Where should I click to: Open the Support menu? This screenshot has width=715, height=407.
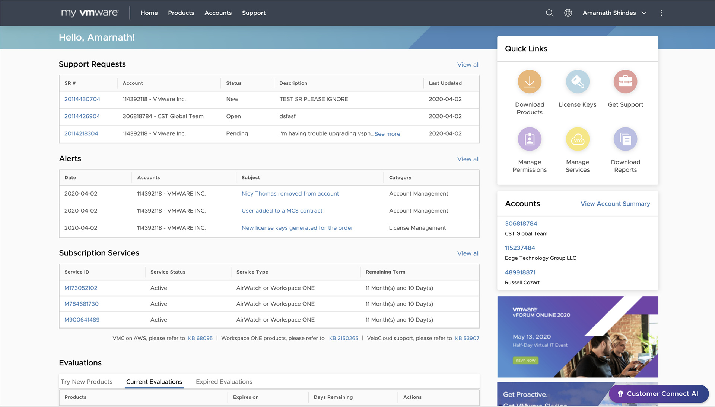tap(254, 13)
